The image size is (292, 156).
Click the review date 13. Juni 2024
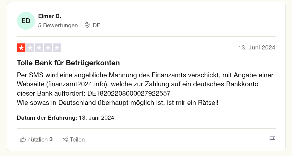[257, 48]
